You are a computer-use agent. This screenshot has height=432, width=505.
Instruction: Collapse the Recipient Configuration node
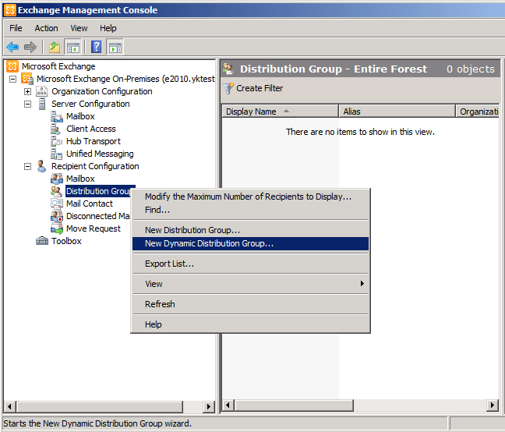28,167
